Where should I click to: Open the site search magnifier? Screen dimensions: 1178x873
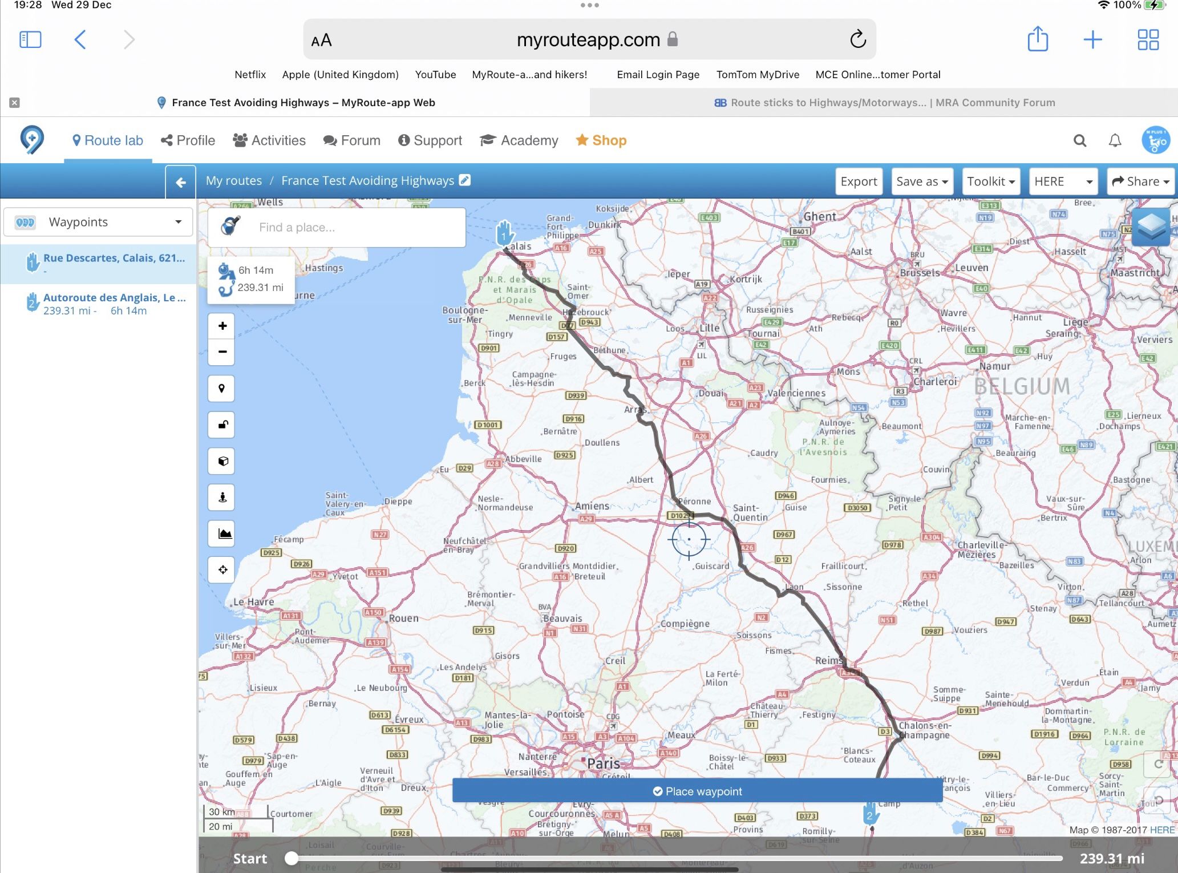1079,140
